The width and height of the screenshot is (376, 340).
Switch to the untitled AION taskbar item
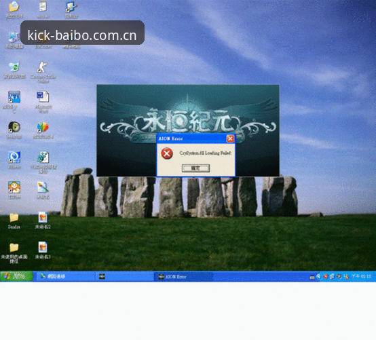pos(125,276)
